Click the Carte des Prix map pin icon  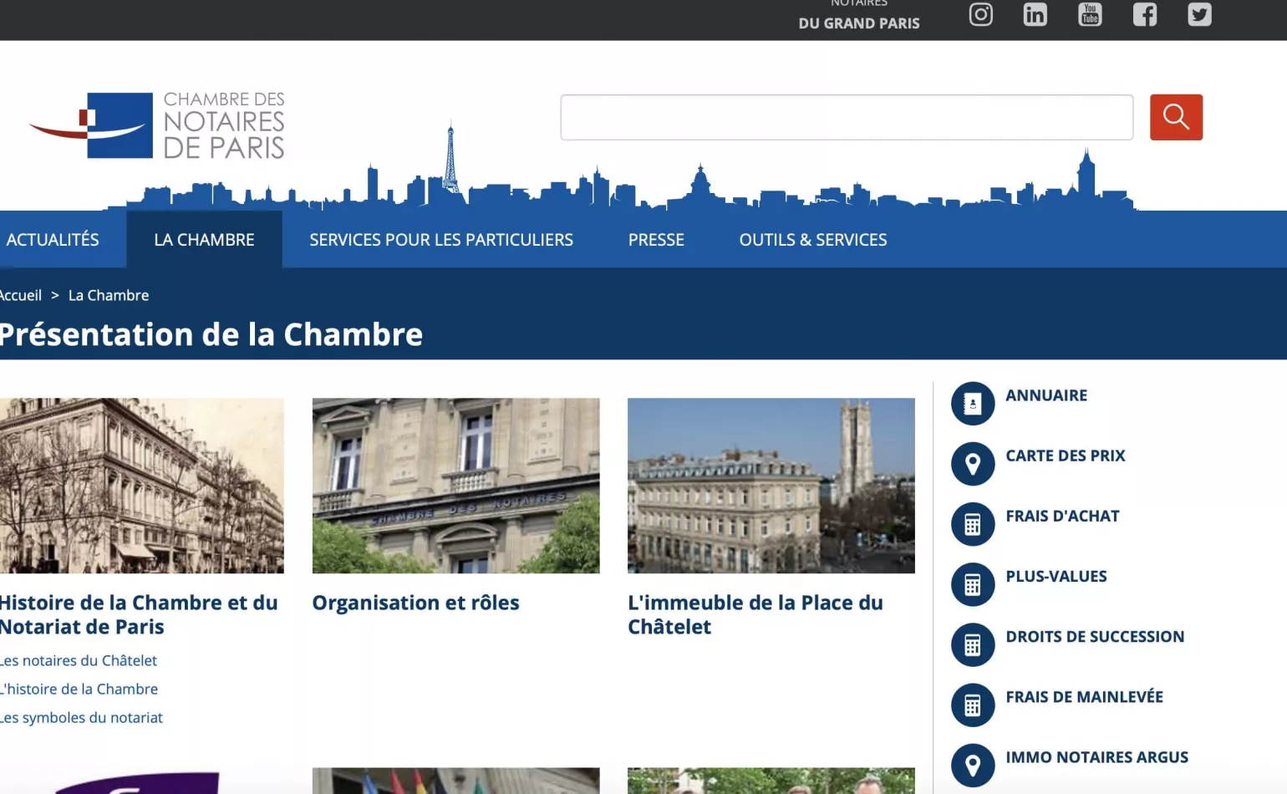972,464
